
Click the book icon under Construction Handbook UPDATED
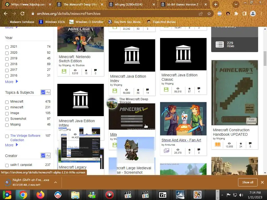click(x=218, y=145)
